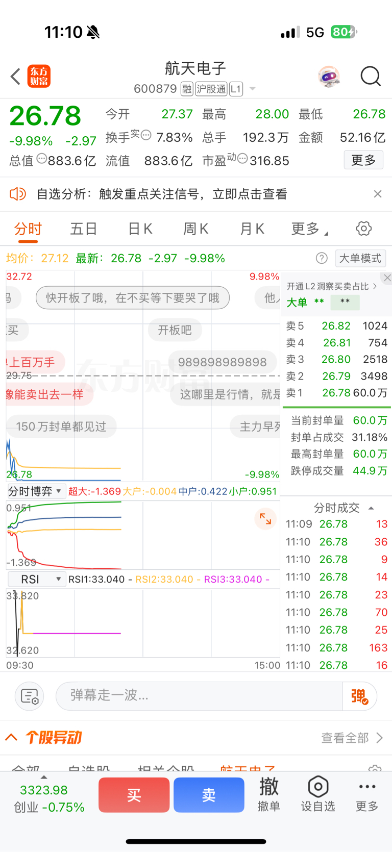Tap the 当前封单量 60.0万 value

[370, 420]
